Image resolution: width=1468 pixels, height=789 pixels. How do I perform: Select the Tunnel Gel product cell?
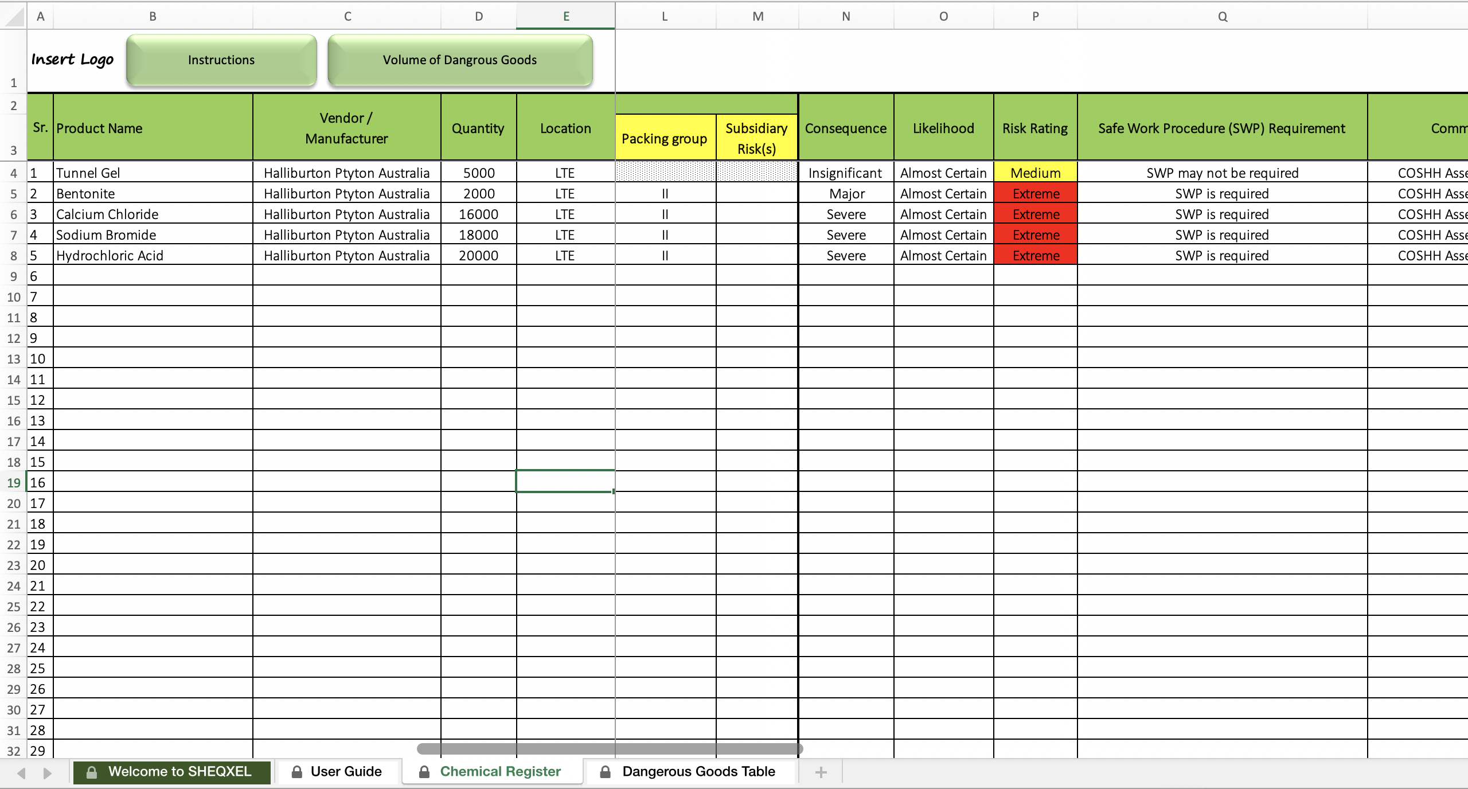click(x=153, y=173)
